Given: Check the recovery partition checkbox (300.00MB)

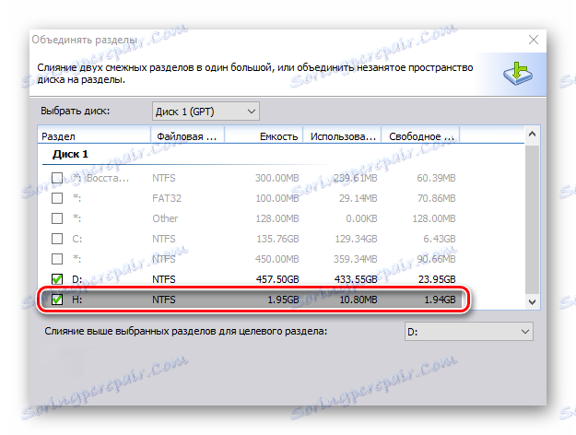Looking at the screenshot, I should pos(57,178).
